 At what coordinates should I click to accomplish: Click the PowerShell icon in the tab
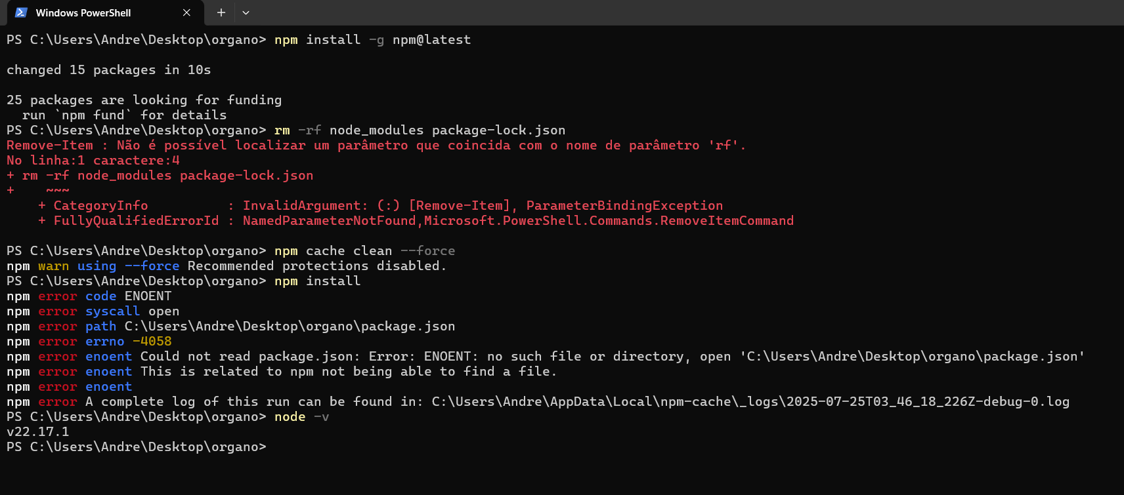[x=21, y=12]
